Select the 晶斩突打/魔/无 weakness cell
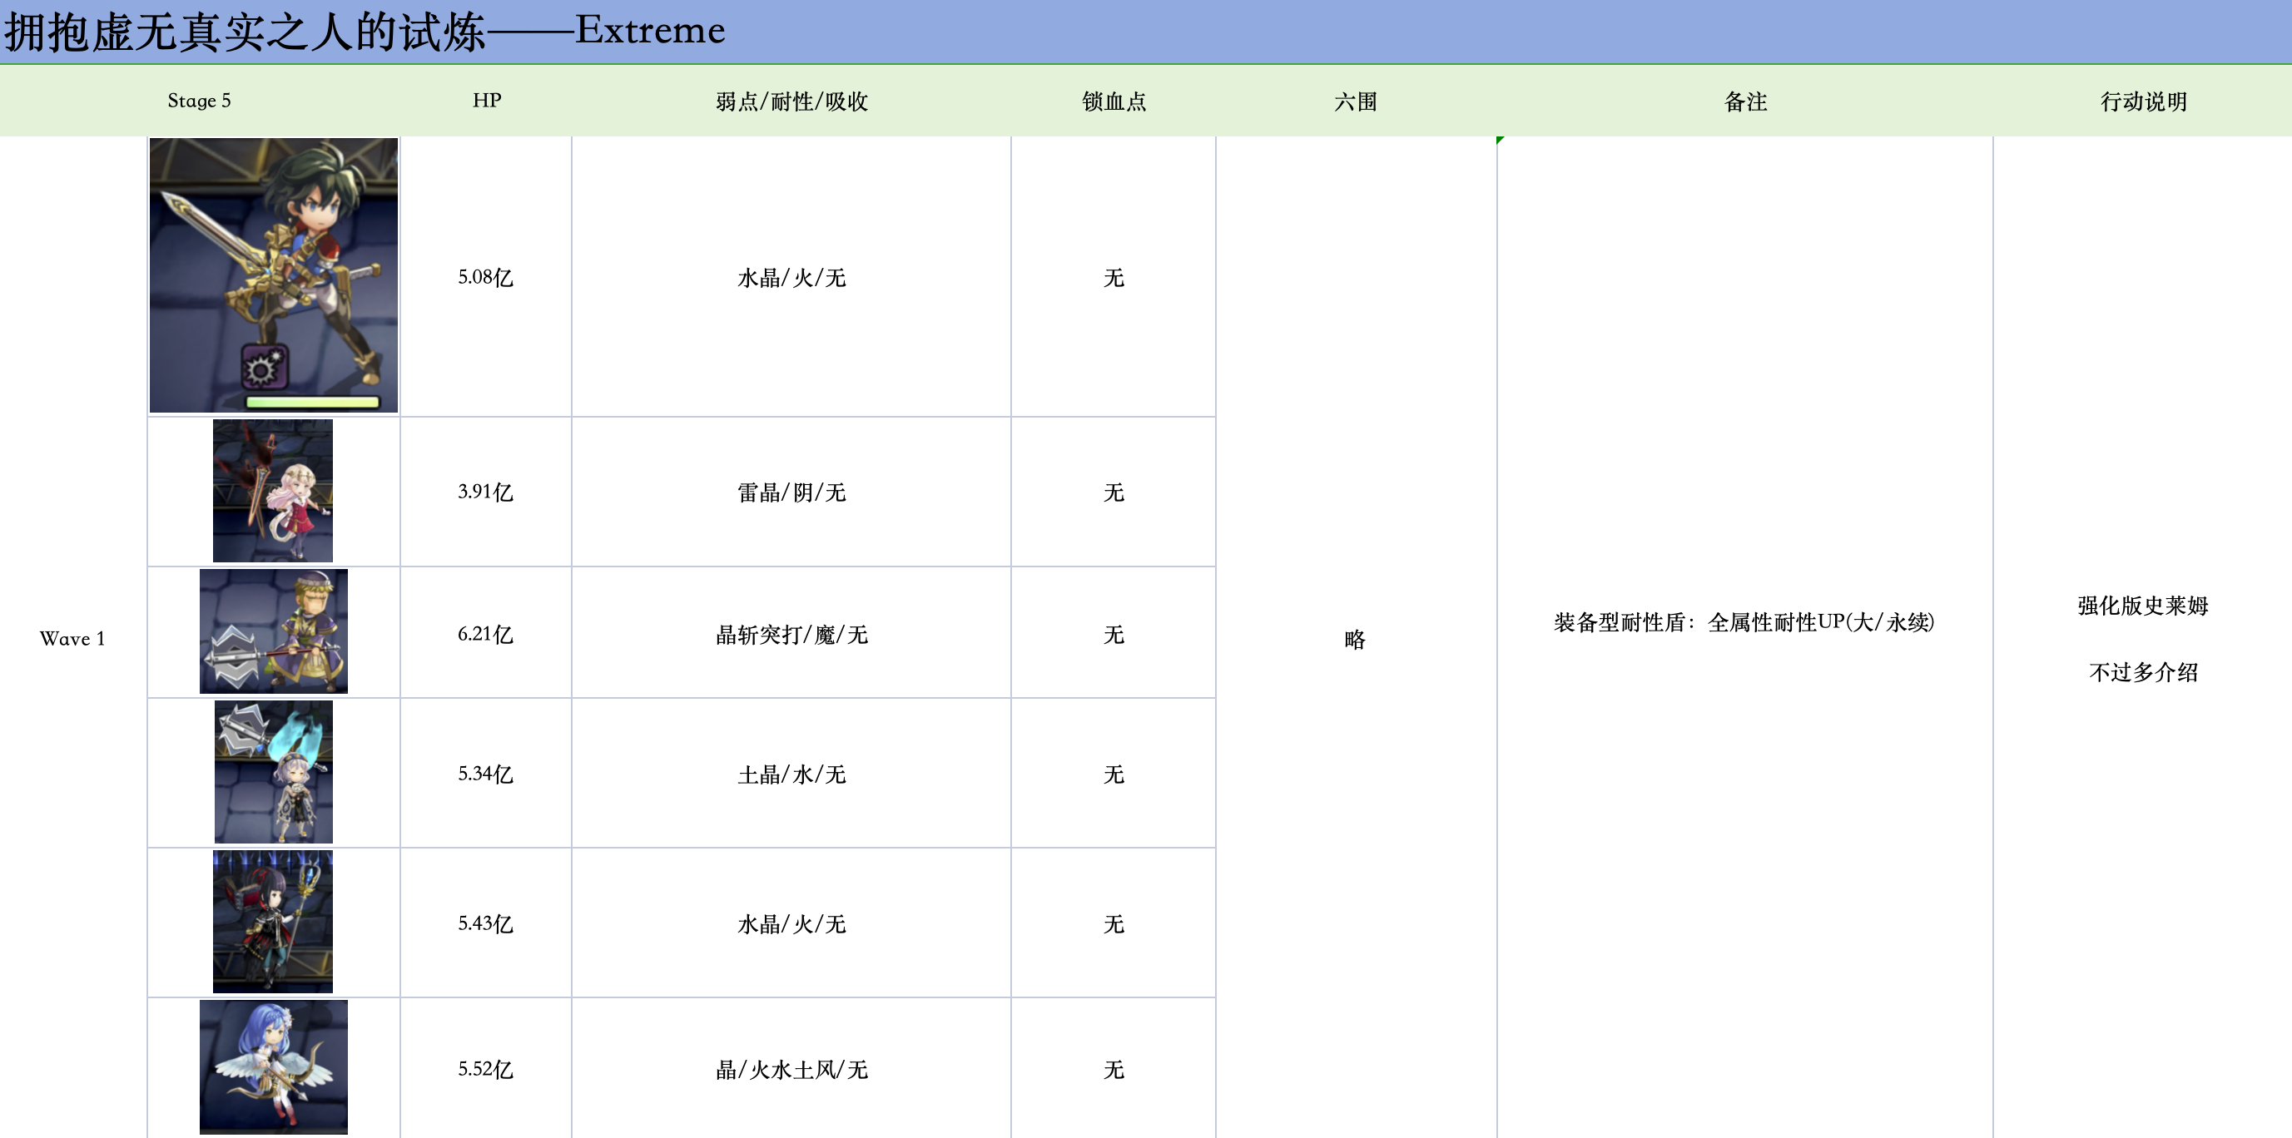Screen dimensions: 2292x1138 [x=791, y=634]
